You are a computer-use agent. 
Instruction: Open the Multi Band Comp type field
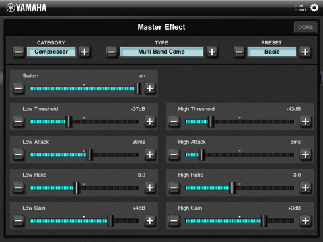(161, 52)
